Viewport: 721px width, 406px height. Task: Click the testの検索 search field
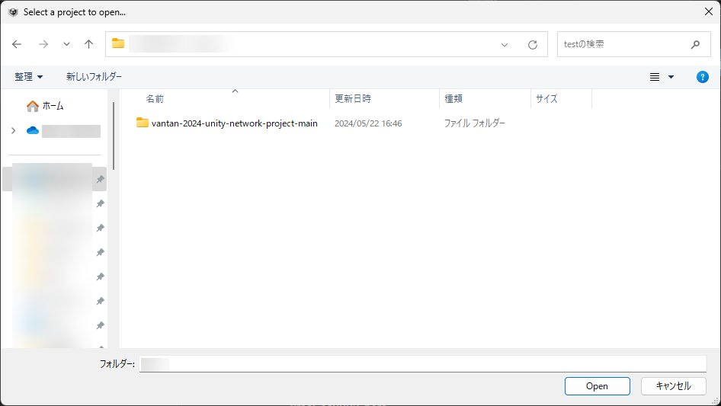[633, 44]
